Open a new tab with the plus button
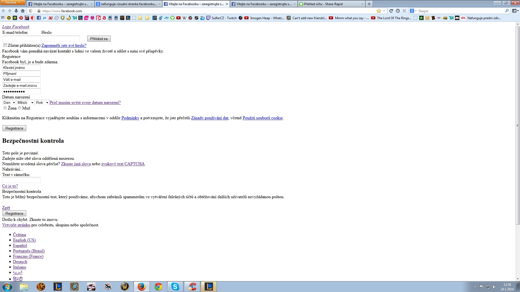520x292 pixels. [369, 4]
